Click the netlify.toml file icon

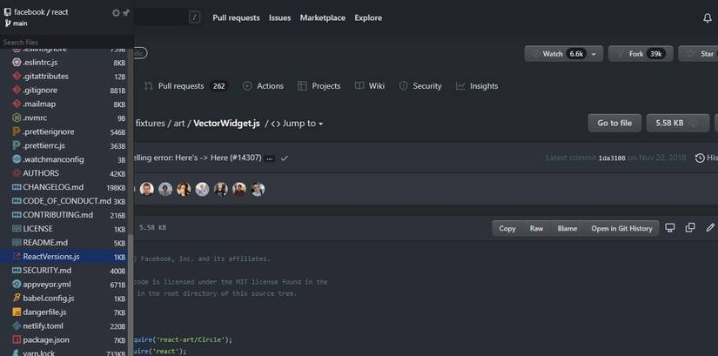(17, 326)
